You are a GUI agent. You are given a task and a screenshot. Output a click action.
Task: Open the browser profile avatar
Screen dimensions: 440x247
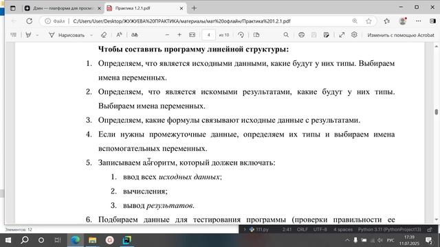pyautogui.click(x=403, y=21)
